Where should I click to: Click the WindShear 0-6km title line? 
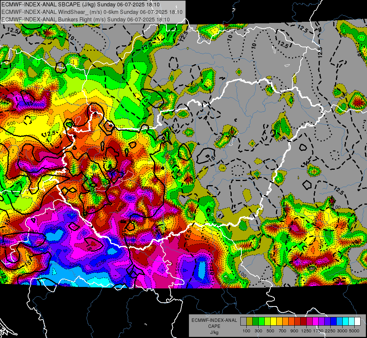(x=92, y=12)
